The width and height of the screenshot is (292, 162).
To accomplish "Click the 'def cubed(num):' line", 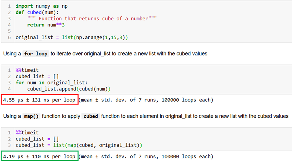I will tap(37, 13).
